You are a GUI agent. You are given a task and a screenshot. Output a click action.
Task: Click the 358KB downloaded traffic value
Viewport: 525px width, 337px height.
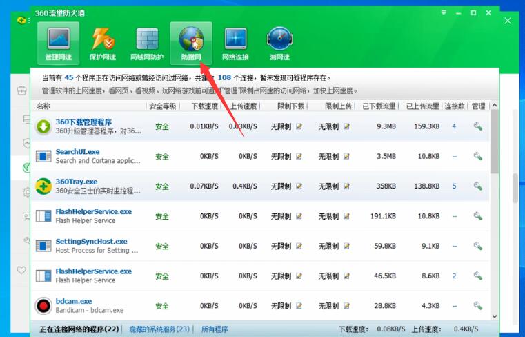pos(386,186)
